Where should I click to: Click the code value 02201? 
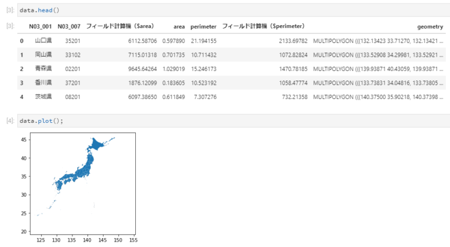(x=72, y=69)
